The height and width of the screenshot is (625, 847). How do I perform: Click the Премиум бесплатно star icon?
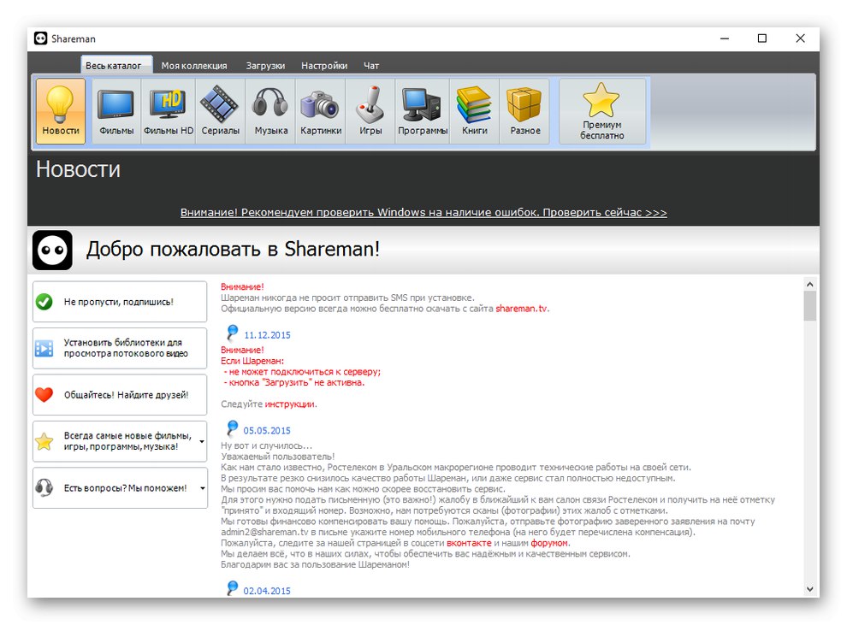coord(601,111)
